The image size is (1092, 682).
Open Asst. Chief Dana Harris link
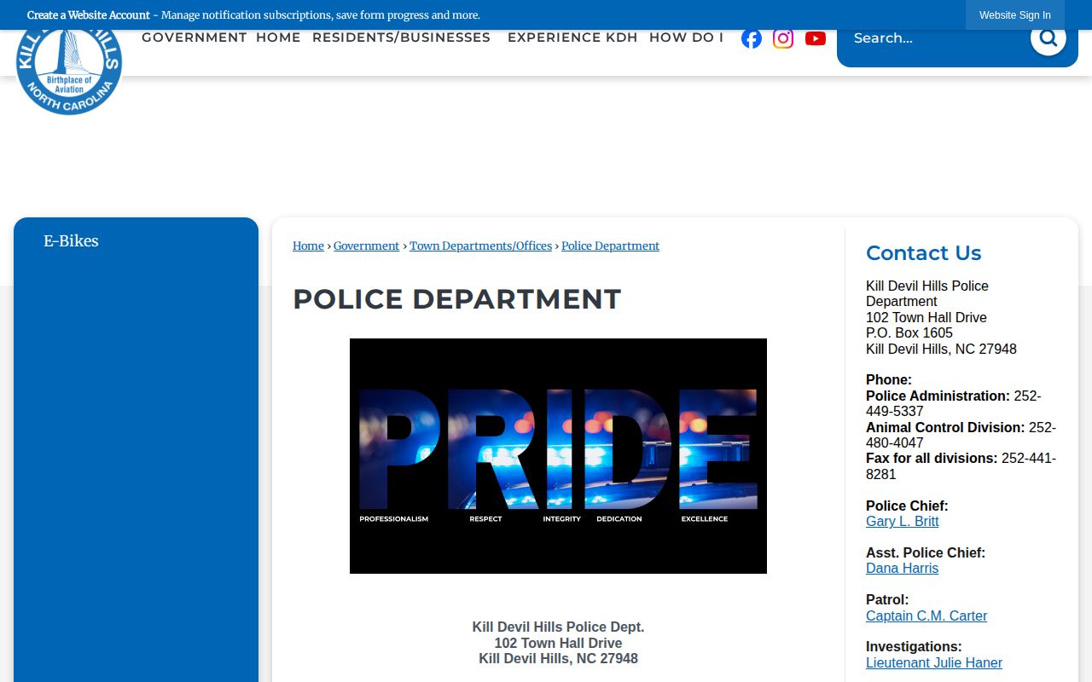902,569
